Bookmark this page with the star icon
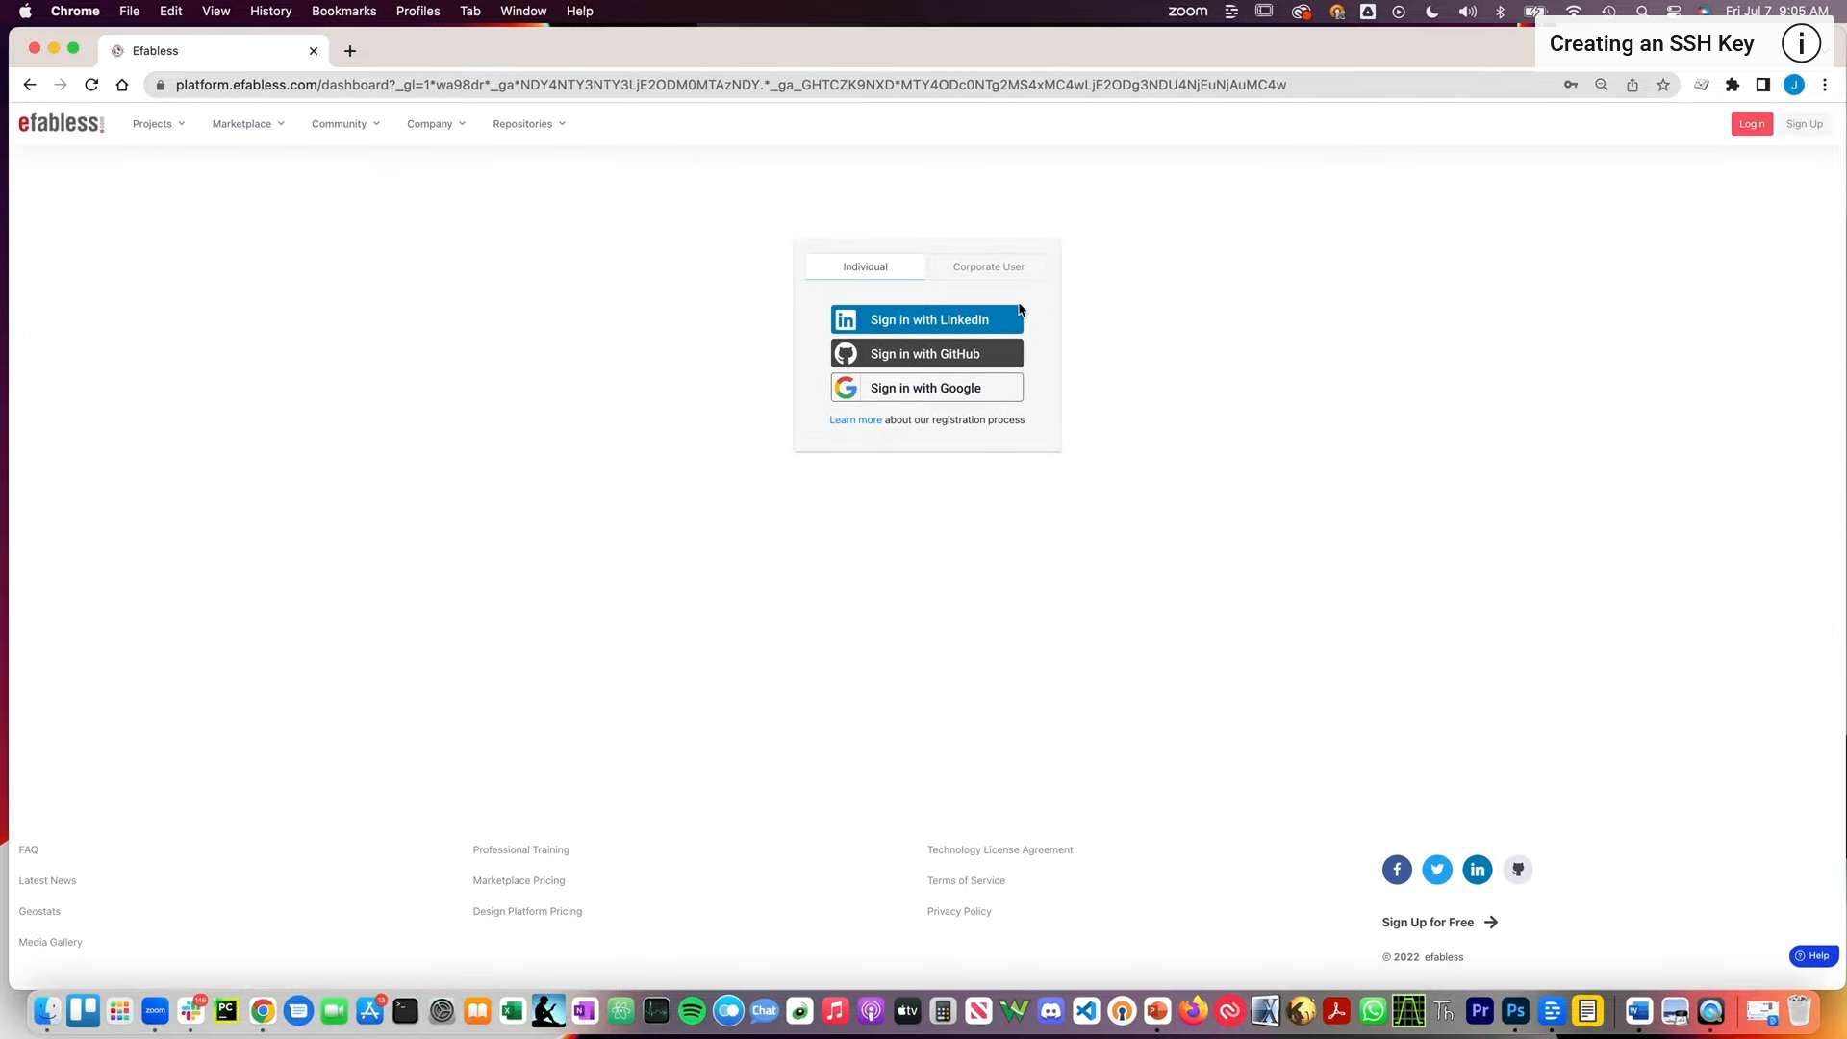The height and width of the screenshot is (1039, 1847). point(1663,85)
